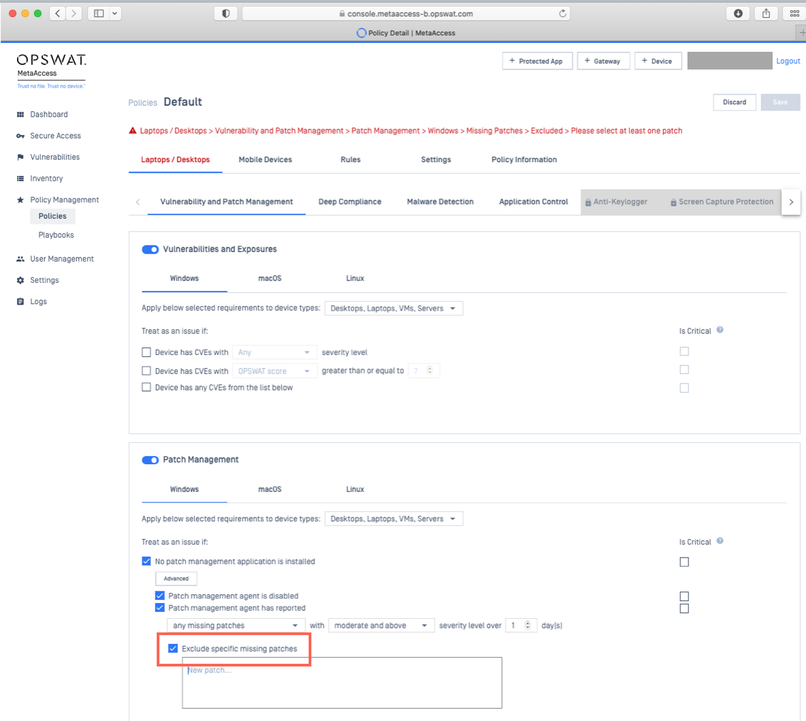Click the Gateway button

604,61
